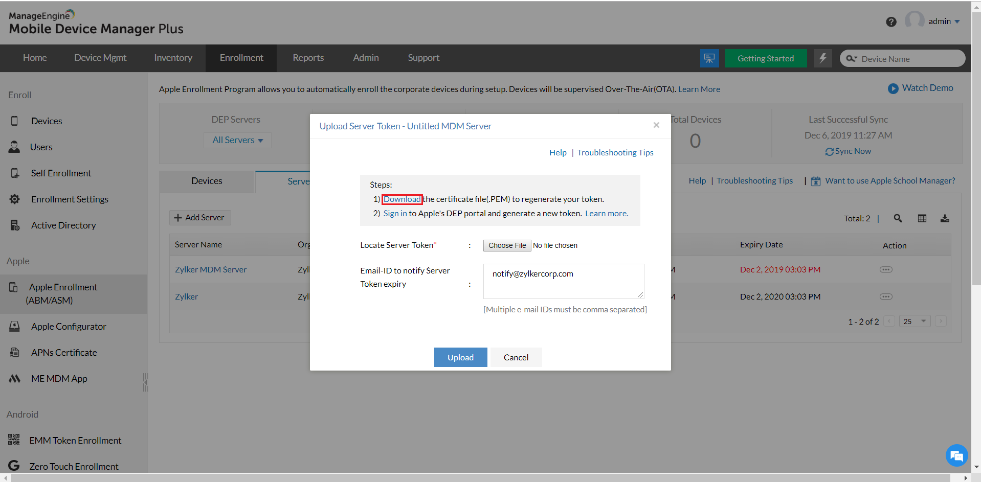Click the Upload button
The height and width of the screenshot is (482, 981).
tap(460, 357)
